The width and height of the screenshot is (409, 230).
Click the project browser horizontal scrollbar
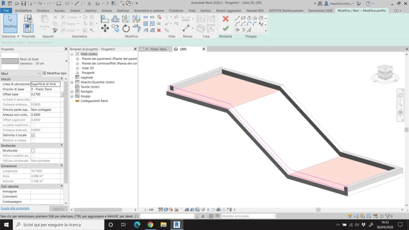pyautogui.click(x=98, y=210)
